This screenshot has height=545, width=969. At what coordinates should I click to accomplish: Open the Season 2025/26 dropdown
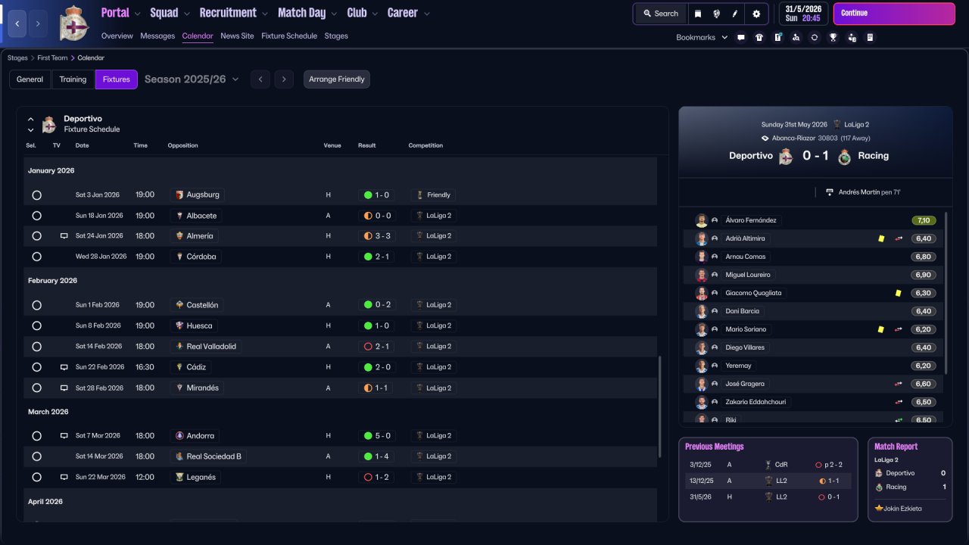pyautogui.click(x=192, y=79)
